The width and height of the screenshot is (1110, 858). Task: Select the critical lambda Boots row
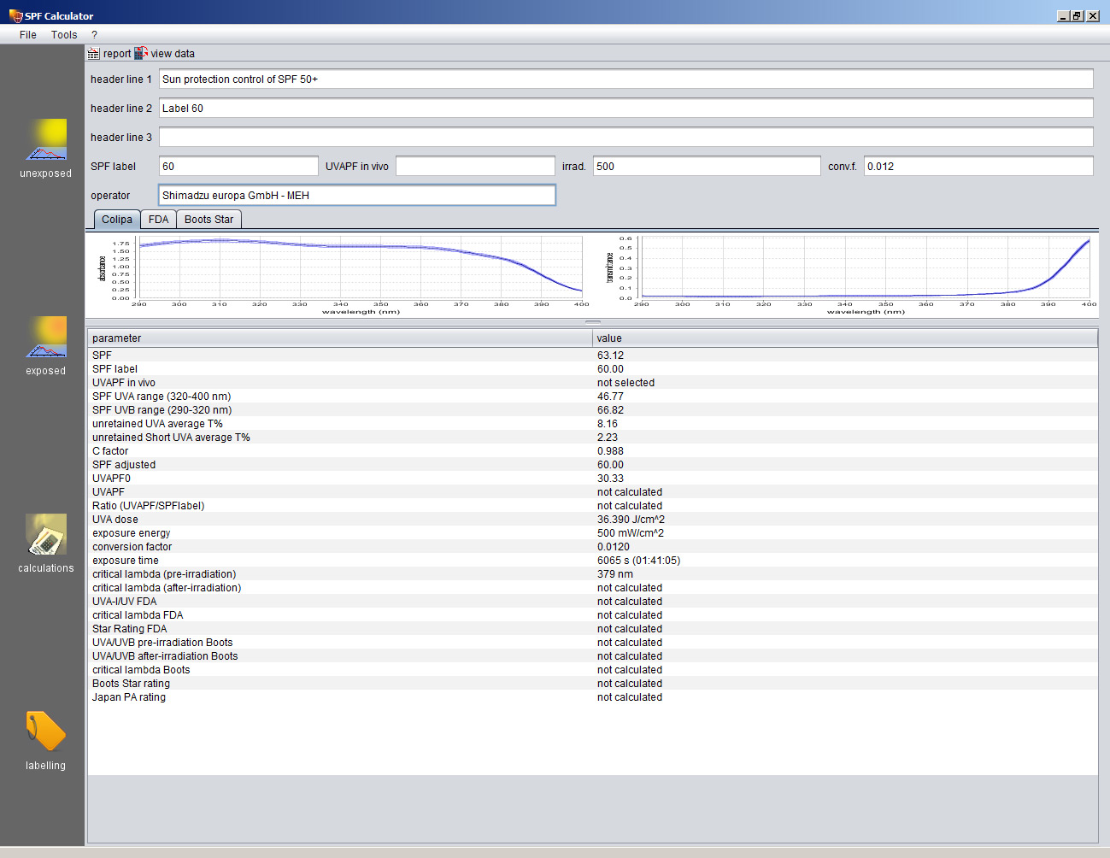click(x=592, y=670)
